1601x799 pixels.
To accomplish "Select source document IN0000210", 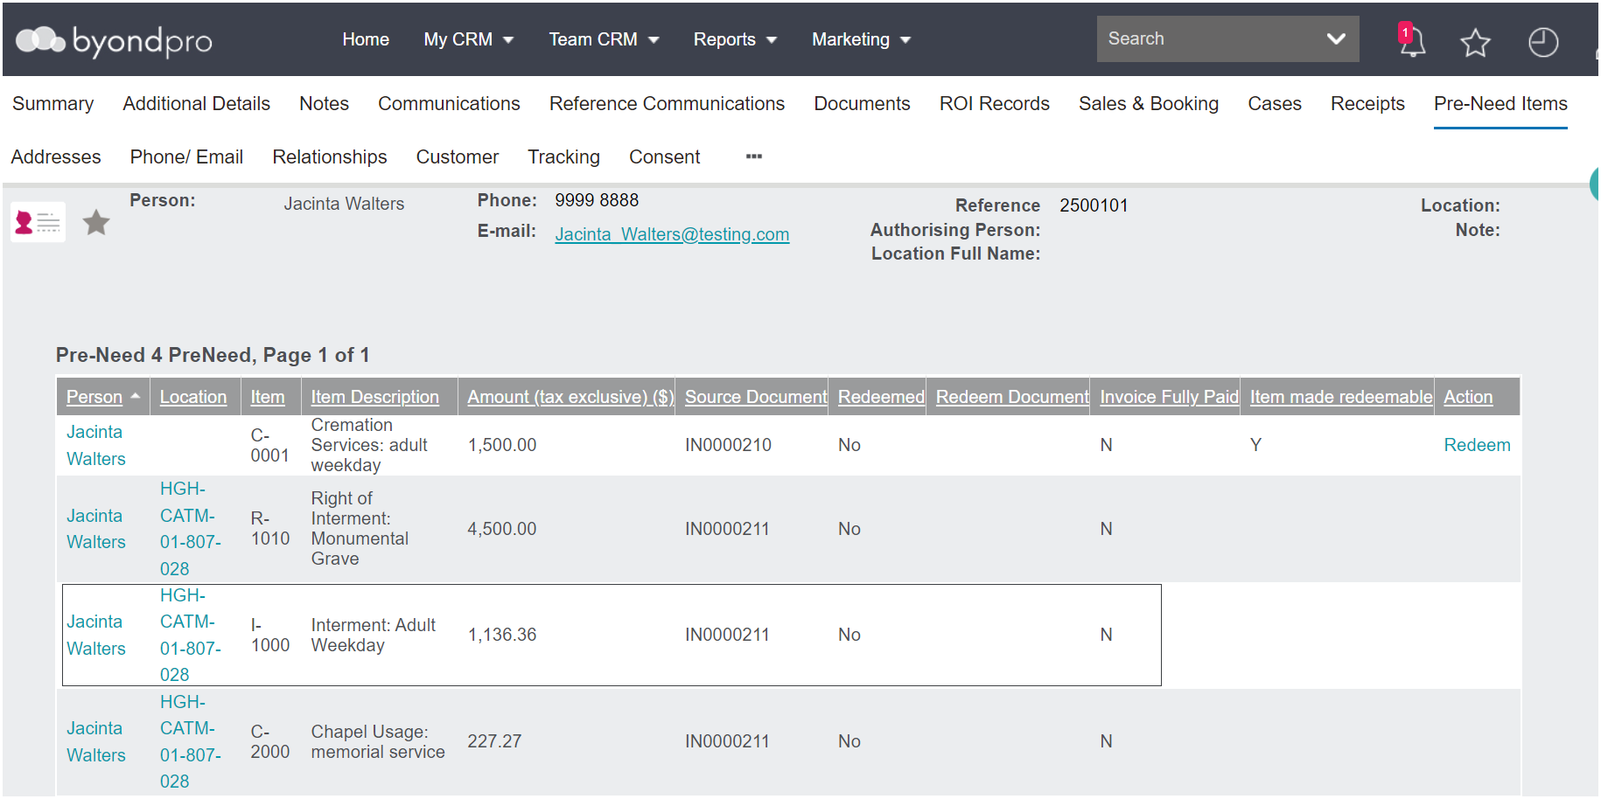I will coord(728,445).
